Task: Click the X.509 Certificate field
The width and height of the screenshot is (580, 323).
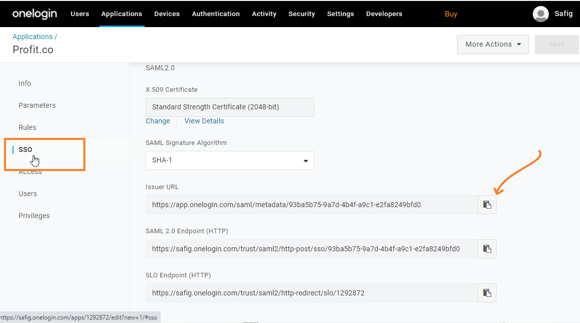Action: pyautogui.click(x=229, y=107)
